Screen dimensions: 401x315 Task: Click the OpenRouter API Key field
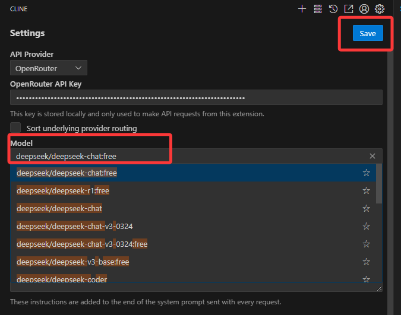coord(196,97)
